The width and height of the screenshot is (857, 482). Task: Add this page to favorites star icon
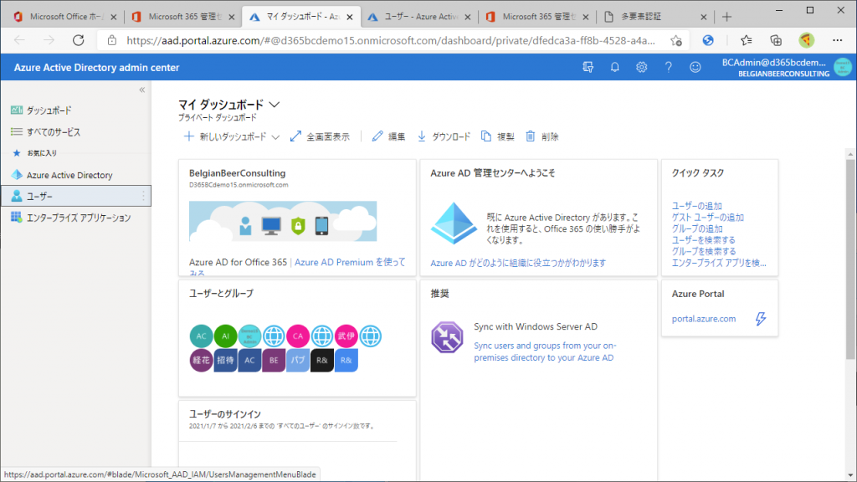pos(676,40)
